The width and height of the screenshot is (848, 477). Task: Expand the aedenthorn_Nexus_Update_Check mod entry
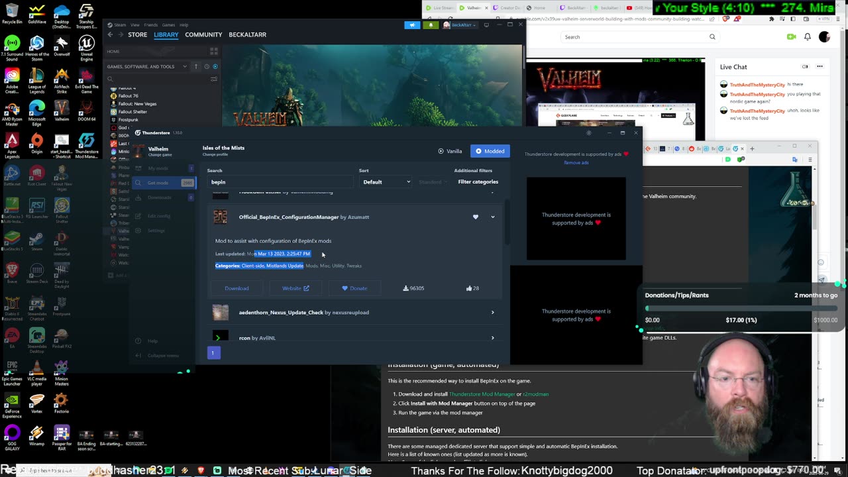[492, 312]
